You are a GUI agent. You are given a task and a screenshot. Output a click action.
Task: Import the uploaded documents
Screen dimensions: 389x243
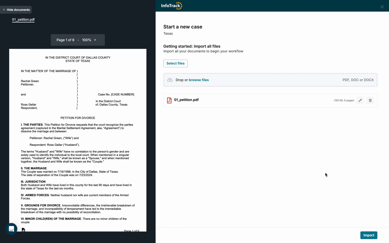[x=369, y=235]
